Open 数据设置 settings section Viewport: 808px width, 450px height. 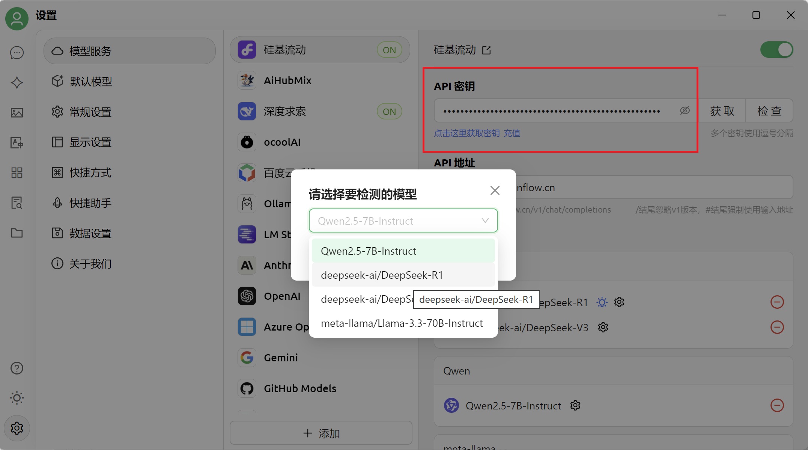click(129, 233)
